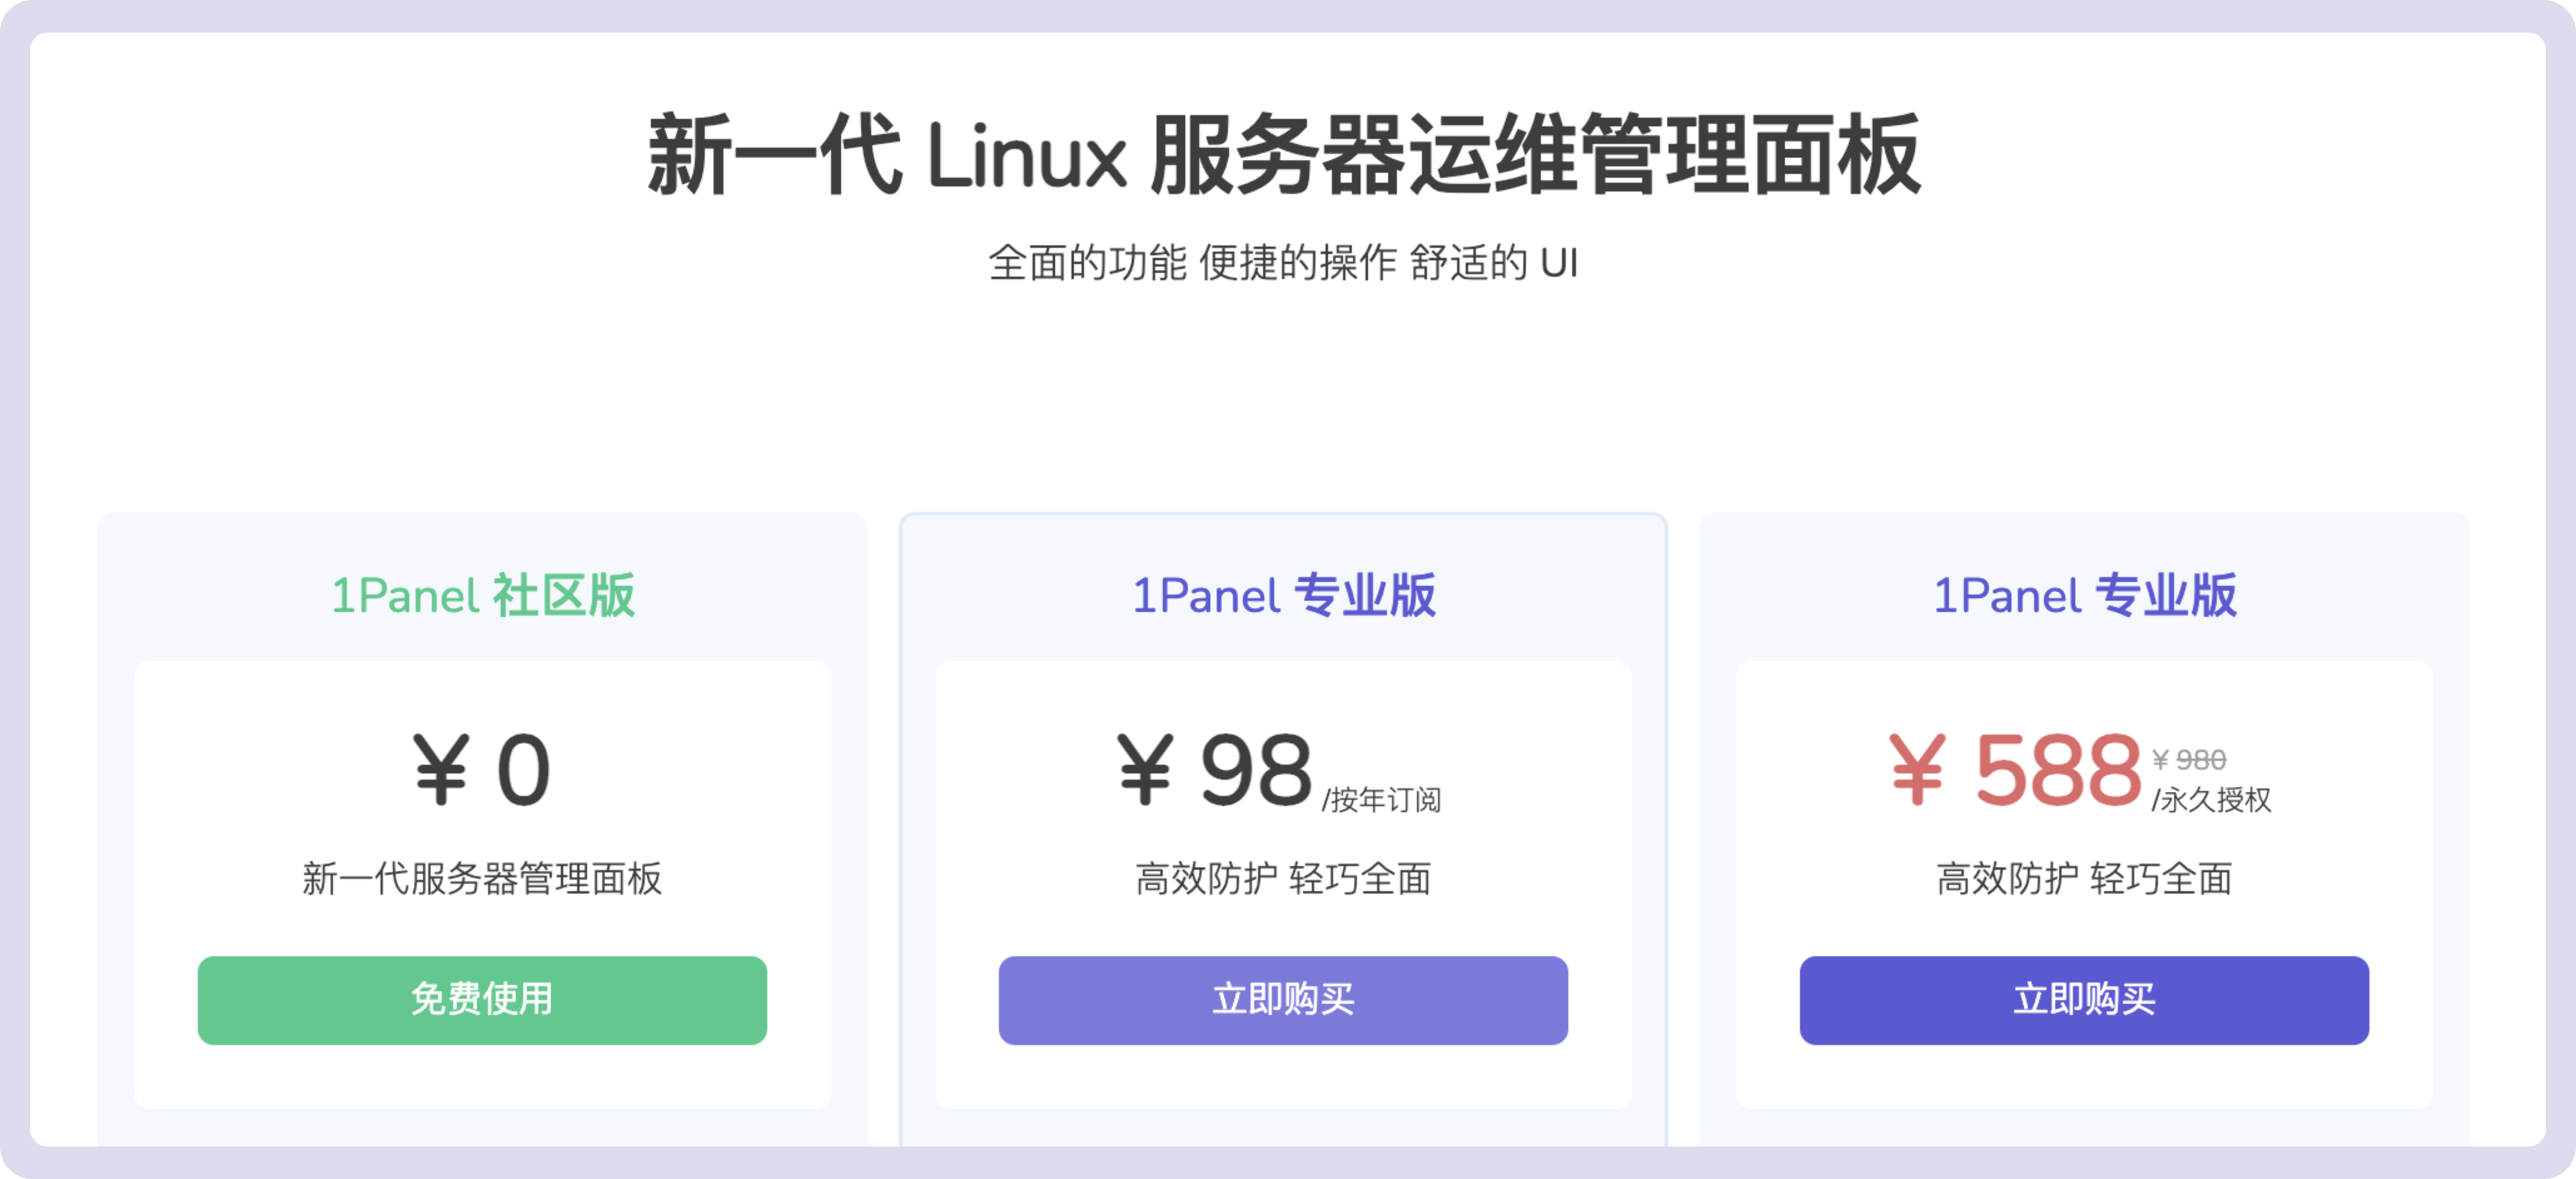
Task: Click the ¥ 0 price text
Action: pos(482,770)
